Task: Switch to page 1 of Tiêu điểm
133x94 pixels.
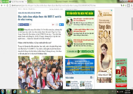Action: coord(91,77)
